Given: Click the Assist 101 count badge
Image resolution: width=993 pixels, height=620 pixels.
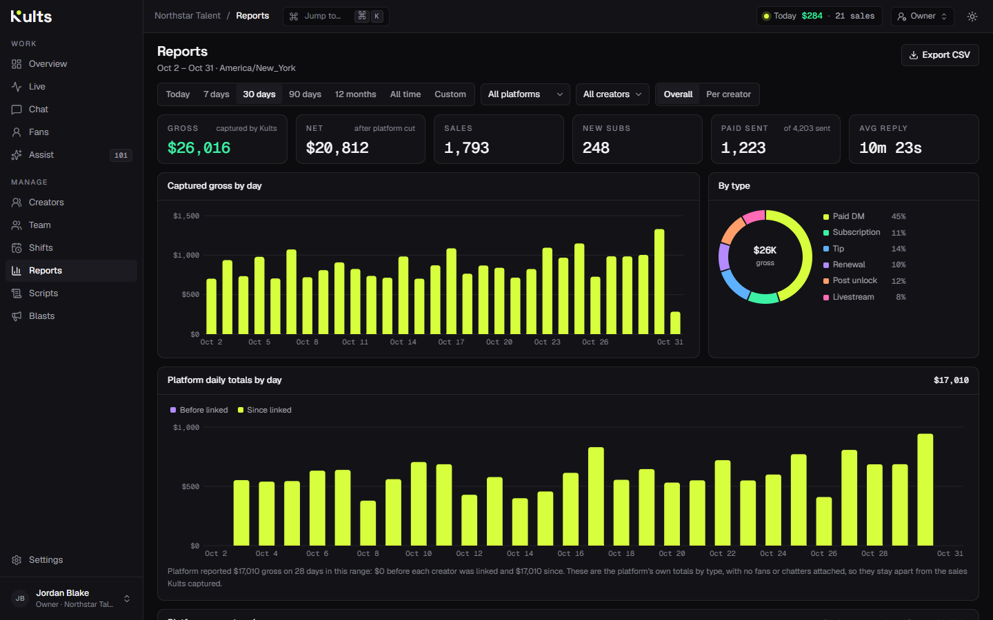Looking at the screenshot, I should [x=121, y=155].
